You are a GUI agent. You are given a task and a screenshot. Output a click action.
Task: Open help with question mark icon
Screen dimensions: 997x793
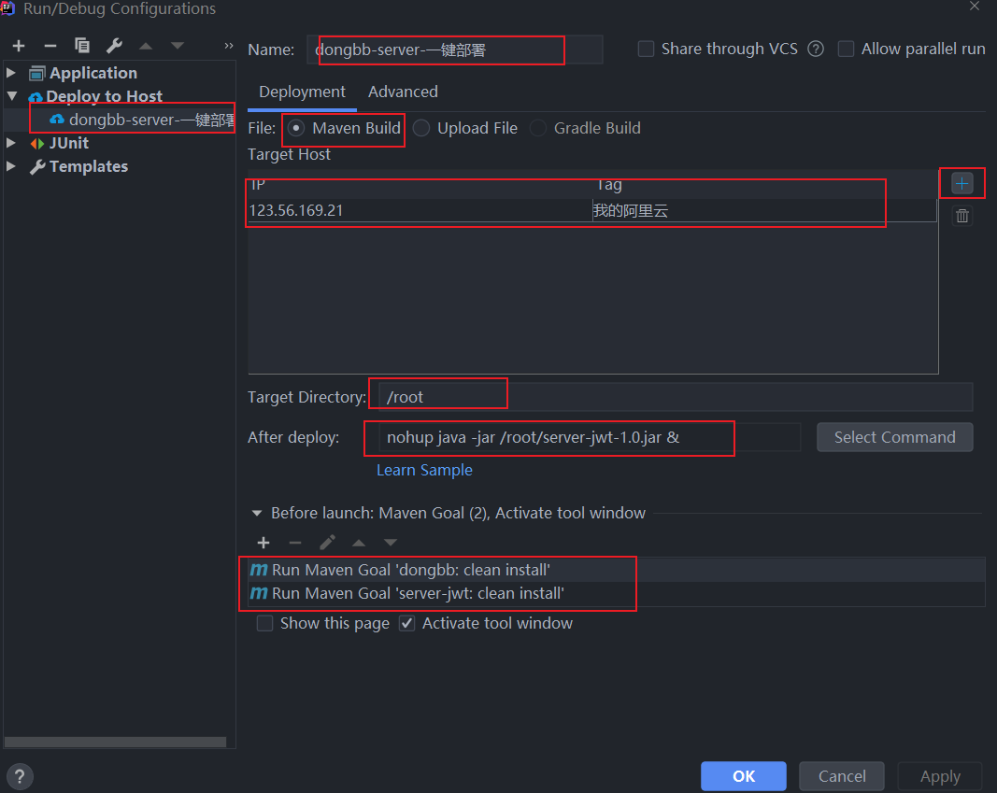point(19,775)
